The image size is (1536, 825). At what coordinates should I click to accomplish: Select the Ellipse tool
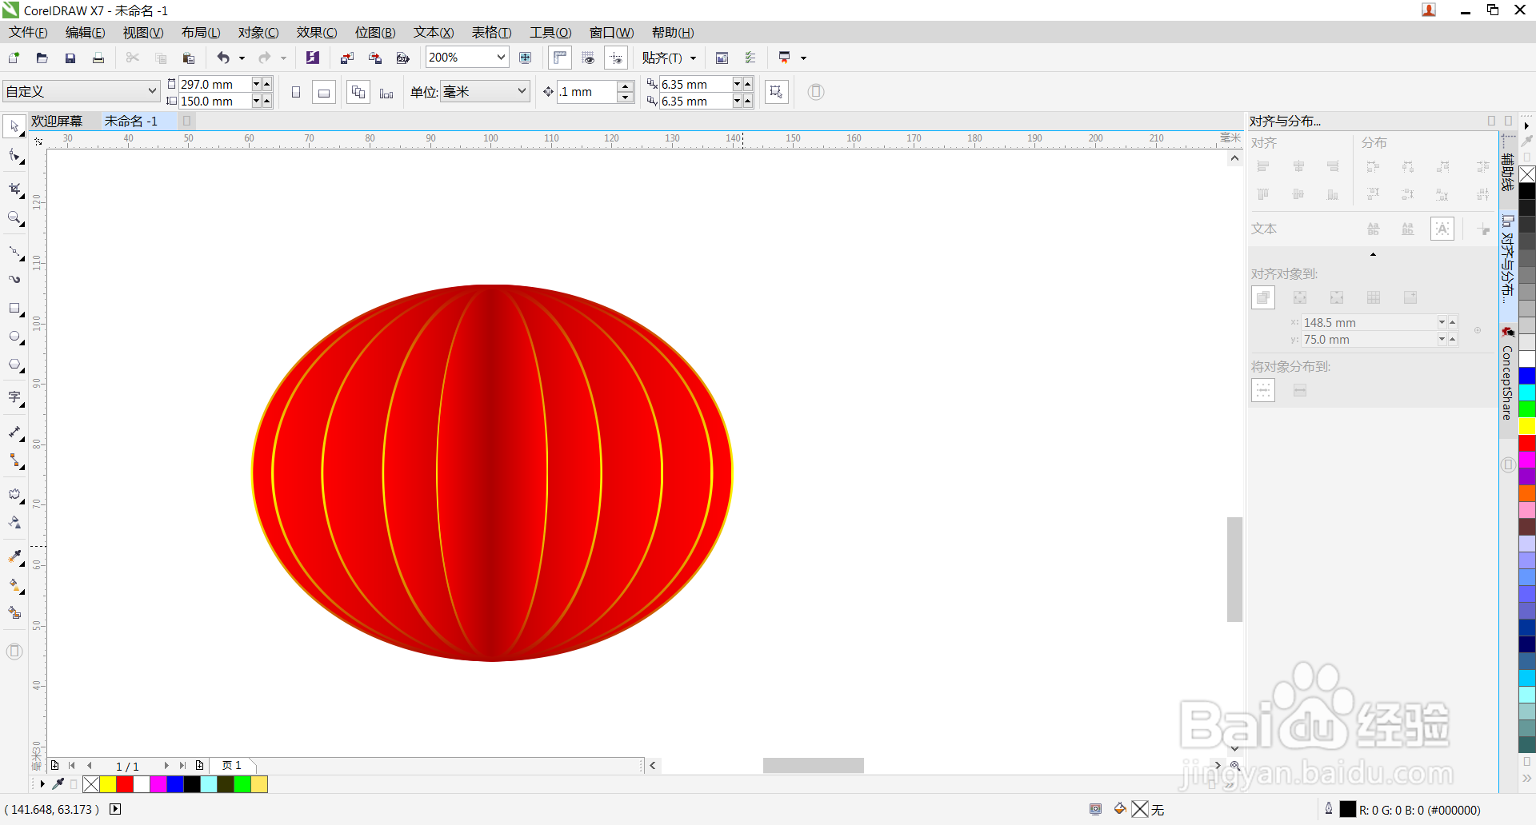click(x=14, y=337)
